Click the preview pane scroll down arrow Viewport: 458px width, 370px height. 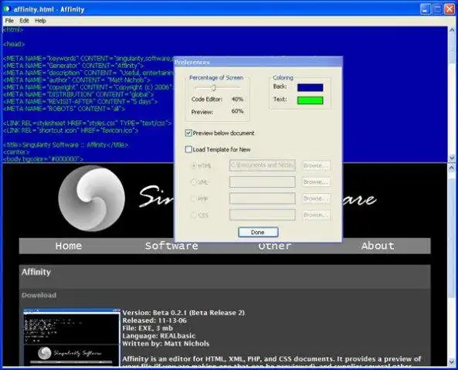click(x=452, y=362)
